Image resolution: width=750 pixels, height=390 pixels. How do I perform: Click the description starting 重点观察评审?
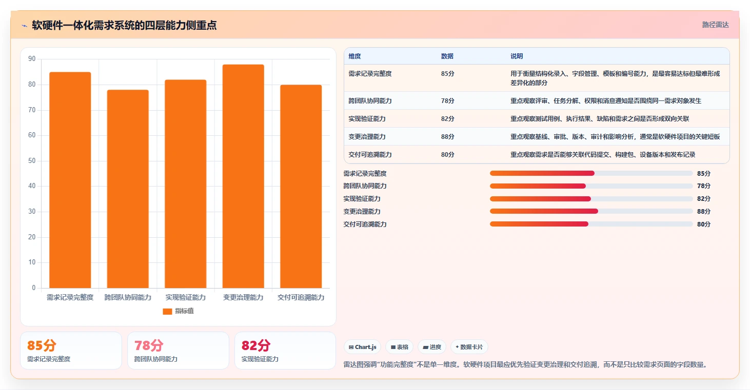(606, 101)
